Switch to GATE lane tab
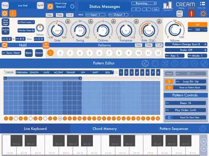209x156 pixels. 46,72
